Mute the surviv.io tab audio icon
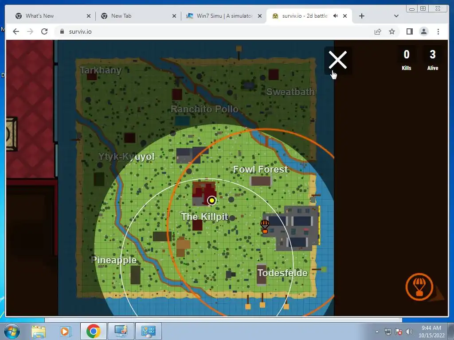Screen dimensions: 454x340 point(335,16)
